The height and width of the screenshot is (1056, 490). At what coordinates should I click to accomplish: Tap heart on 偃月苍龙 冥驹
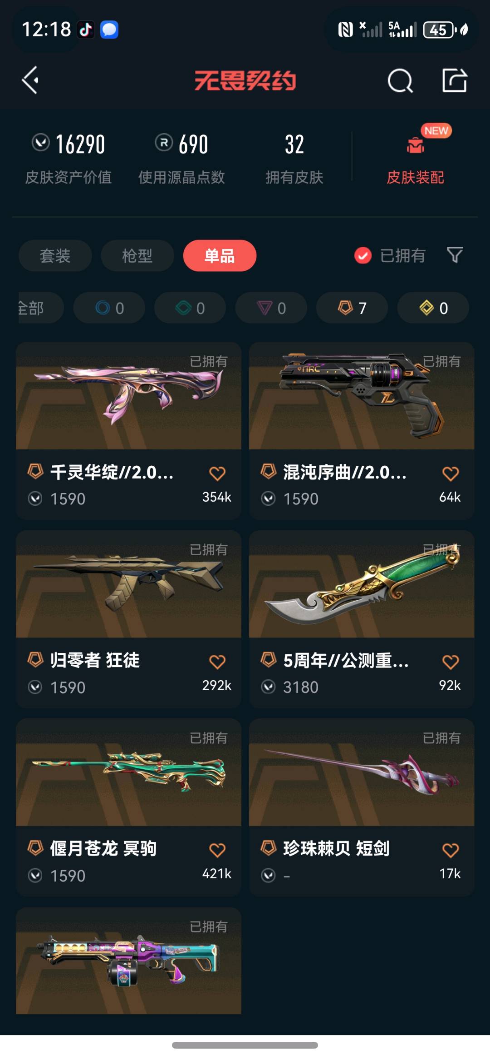[x=217, y=850]
